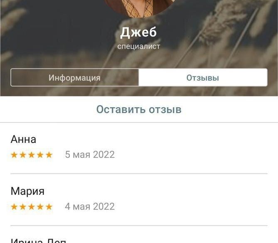Viewport: 278px width, 243px height.
Task: Click the fifth star in Мария's rating
Action: pos(49,207)
